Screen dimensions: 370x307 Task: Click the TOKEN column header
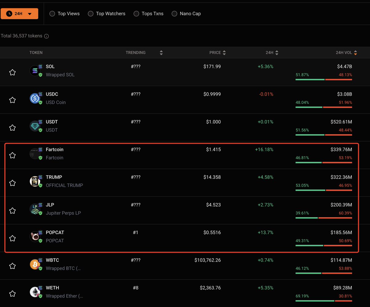pyautogui.click(x=36, y=53)
